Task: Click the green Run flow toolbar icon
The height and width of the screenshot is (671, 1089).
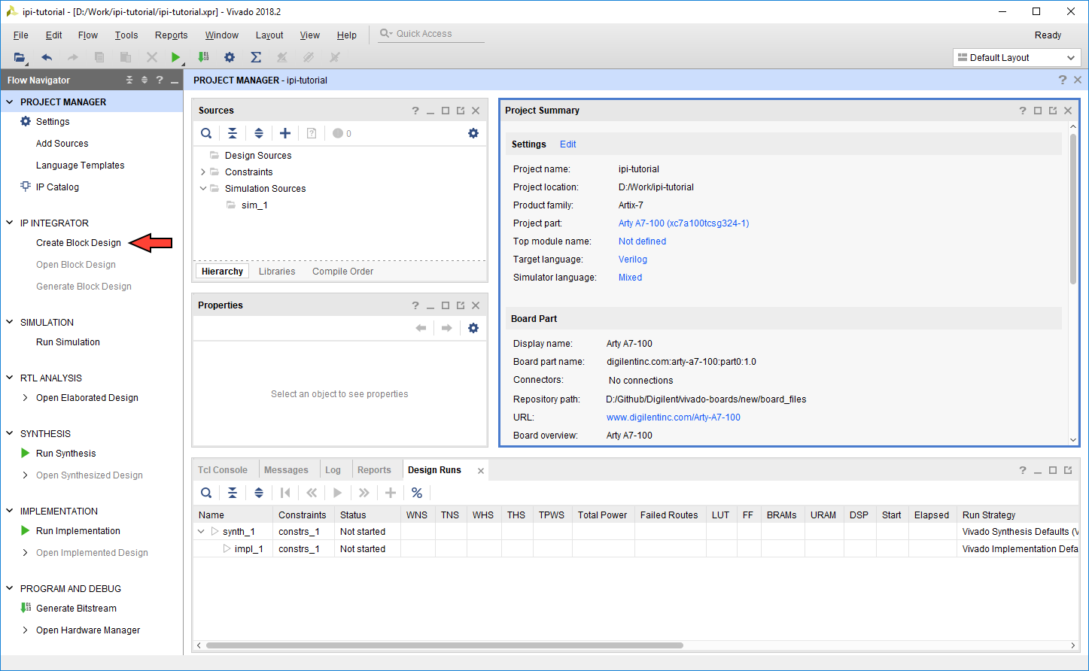Action: point(175,57)
